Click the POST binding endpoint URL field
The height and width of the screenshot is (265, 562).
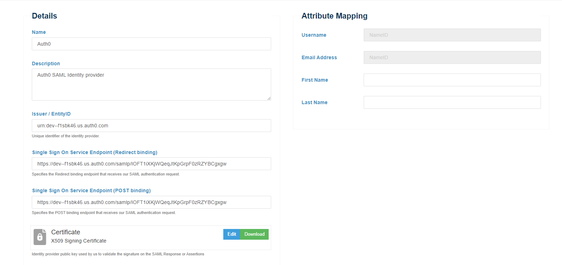click(x=151, y=202)
